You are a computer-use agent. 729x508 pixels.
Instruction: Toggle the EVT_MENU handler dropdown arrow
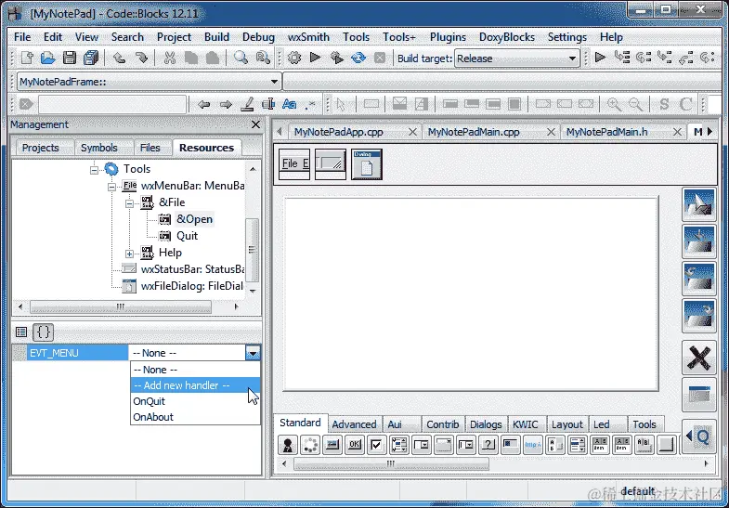(253, 353)
